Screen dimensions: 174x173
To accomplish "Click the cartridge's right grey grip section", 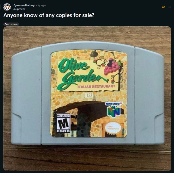I will (149, 96).
